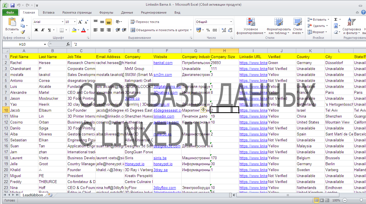Screen dimensions: 366x204
Task: Toggle Italic (К) formatting
Action: [43, 30]
